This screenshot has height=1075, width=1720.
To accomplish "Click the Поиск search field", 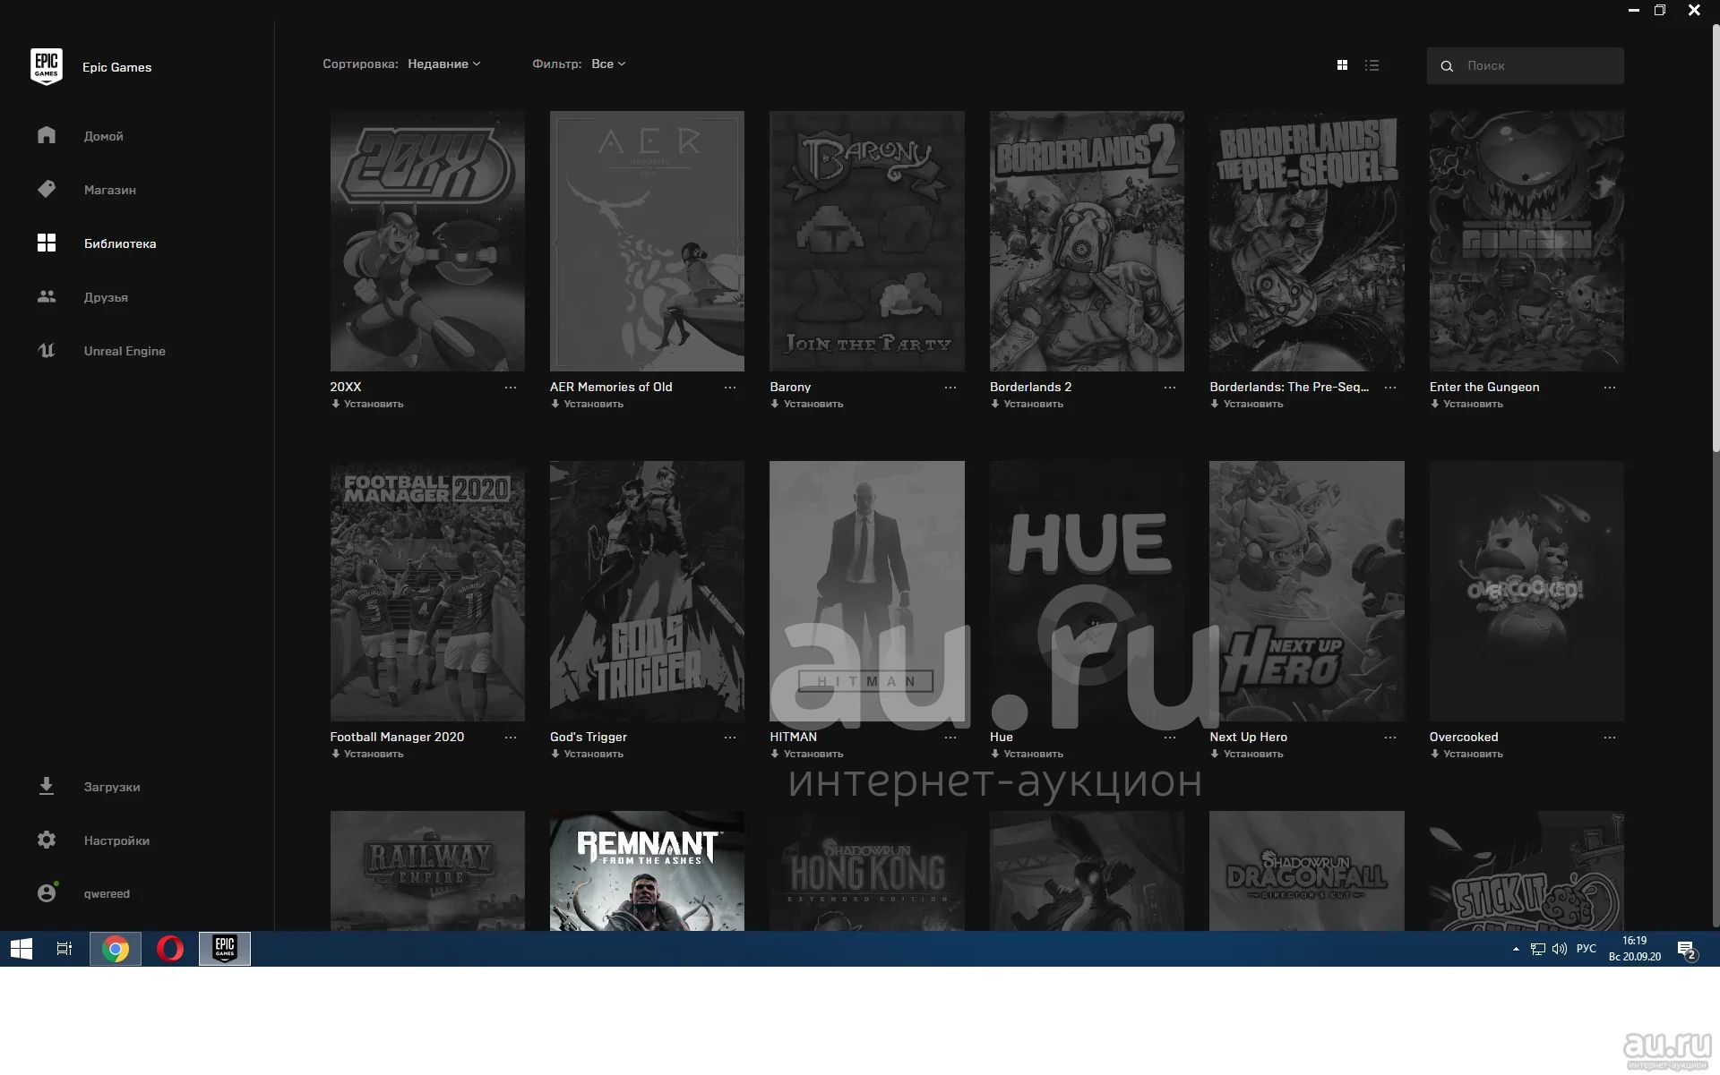I will (x=1525, y=65).
